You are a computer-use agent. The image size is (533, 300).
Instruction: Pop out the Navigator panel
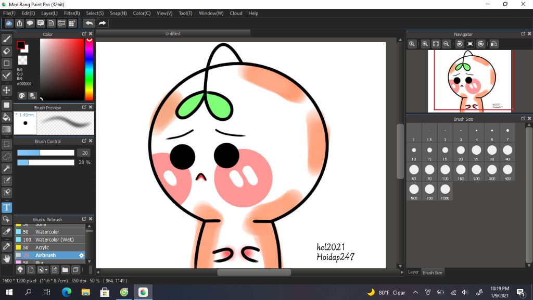click(523, 34)
